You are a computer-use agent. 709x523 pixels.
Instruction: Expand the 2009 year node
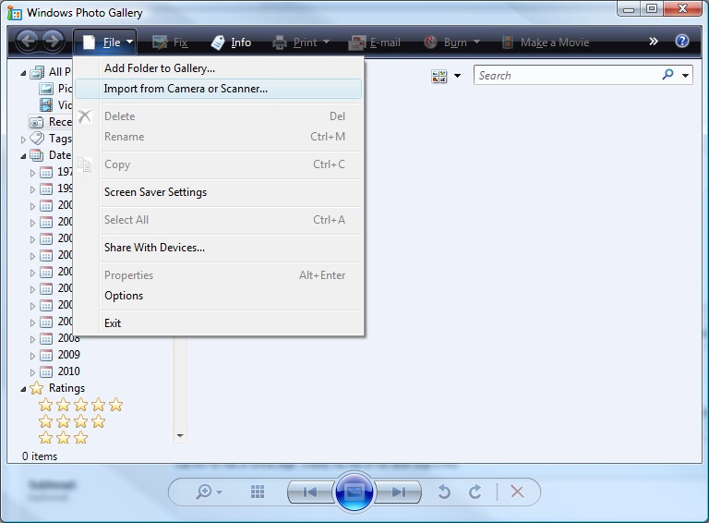click(x=32, y=356)
